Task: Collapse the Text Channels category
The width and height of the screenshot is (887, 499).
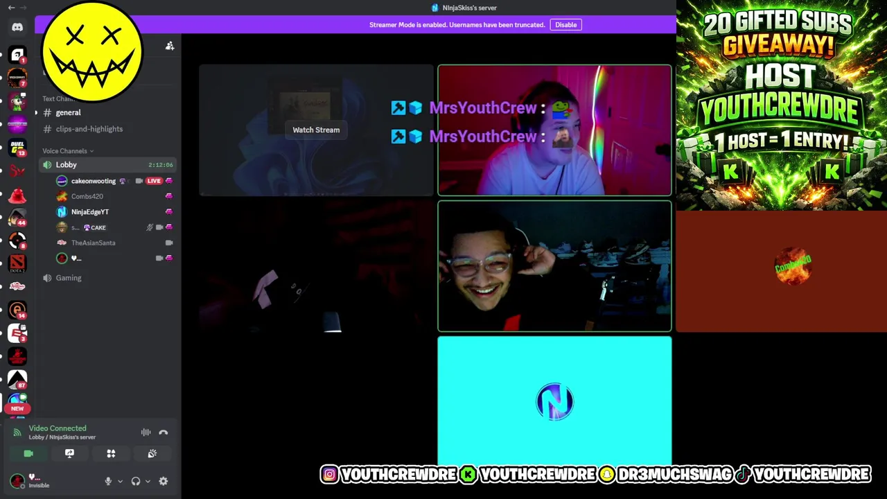Action: pos(59,98)
